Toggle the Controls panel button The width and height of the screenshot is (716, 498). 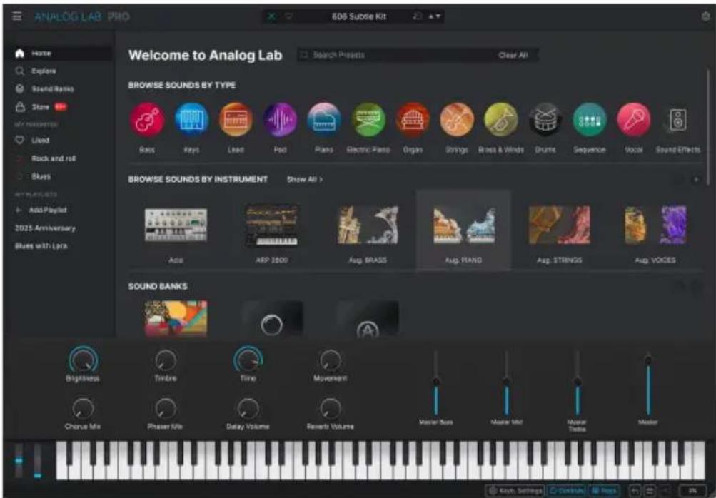[566, 491]
